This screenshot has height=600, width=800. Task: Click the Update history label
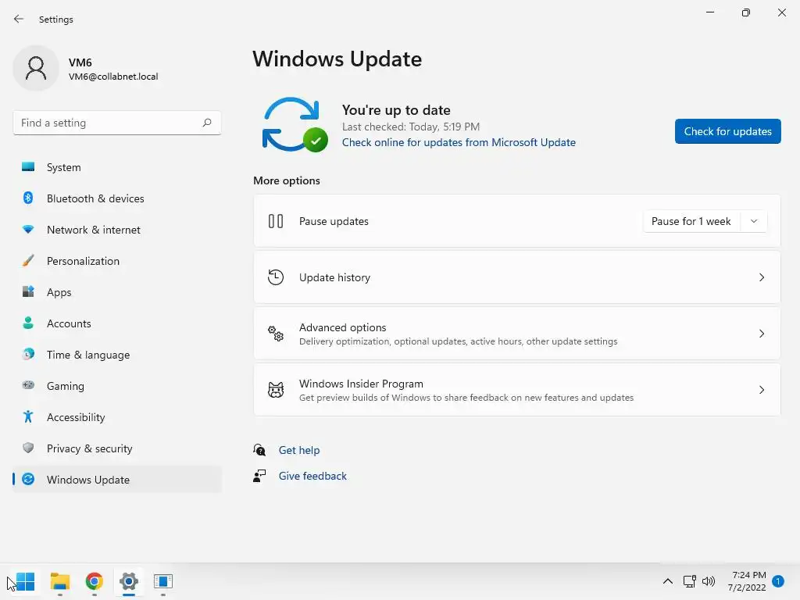[x=334, y=277]
